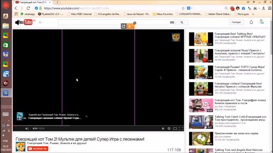The height and width of the screenshot is (153, 273).
Task: Click the red extension icon in toolbar
Action: 232,8
